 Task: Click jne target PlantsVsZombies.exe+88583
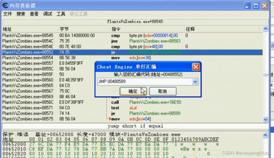tap(155, 41)
